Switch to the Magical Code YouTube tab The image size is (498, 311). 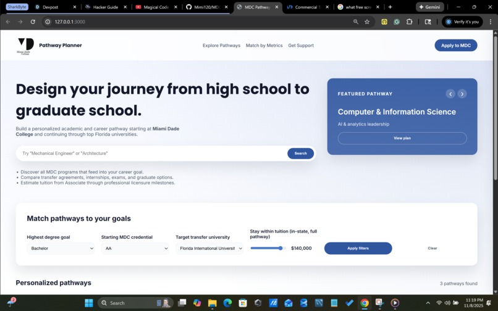[x=156, y=7]
